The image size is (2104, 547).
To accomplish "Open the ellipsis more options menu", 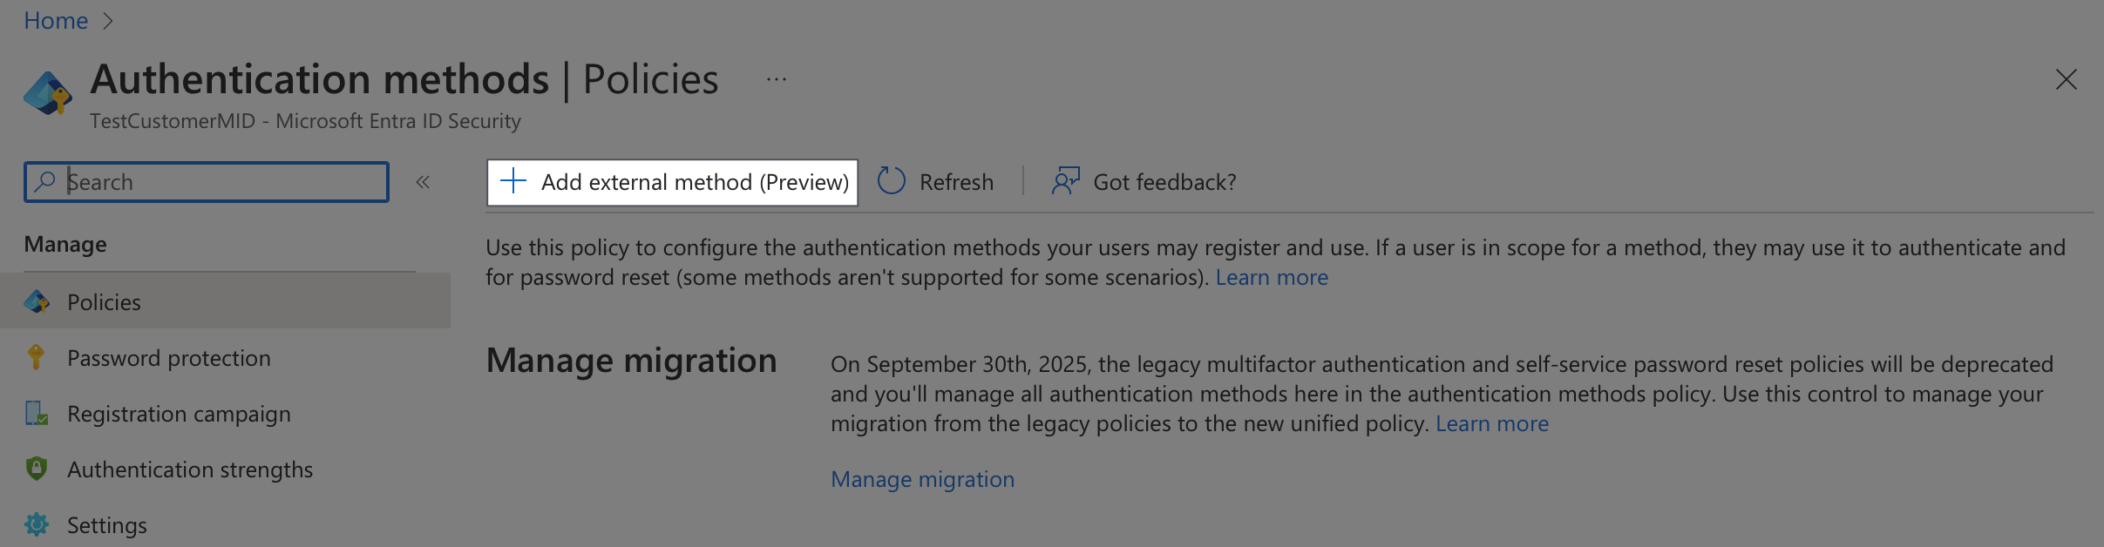I will pyautogui.click(x=776, y=80).
